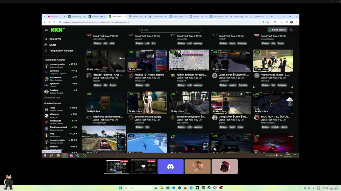Open recommended channel ilkerfirat
The image size is (341, 191).
tap(60, 147)
